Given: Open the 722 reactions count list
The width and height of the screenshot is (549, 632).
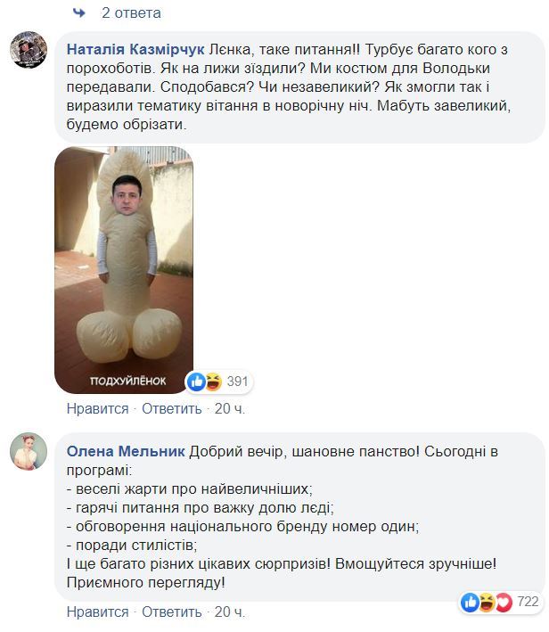Looking at the screenshot, I should point(528,602).
